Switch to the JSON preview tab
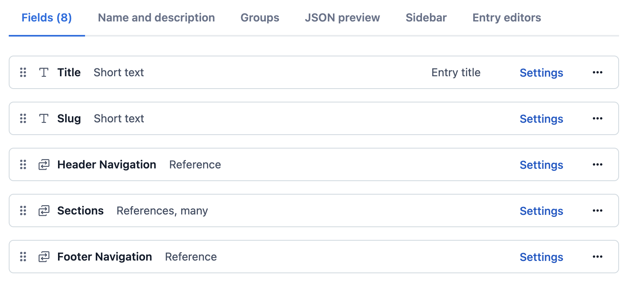This screenshot has width=627, height=282. click(342, 17)
